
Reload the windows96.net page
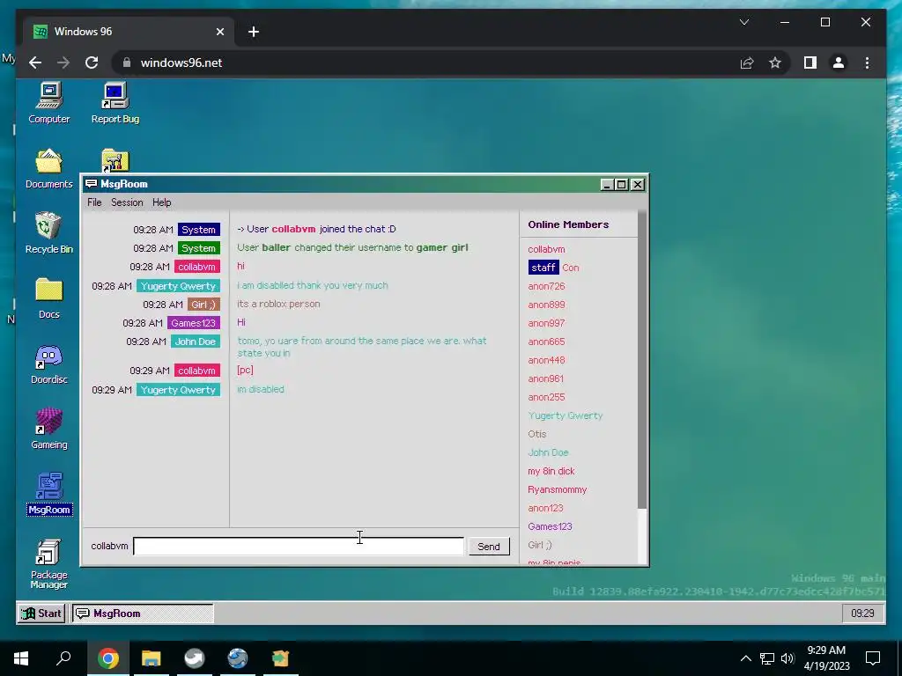pos(92,62)
